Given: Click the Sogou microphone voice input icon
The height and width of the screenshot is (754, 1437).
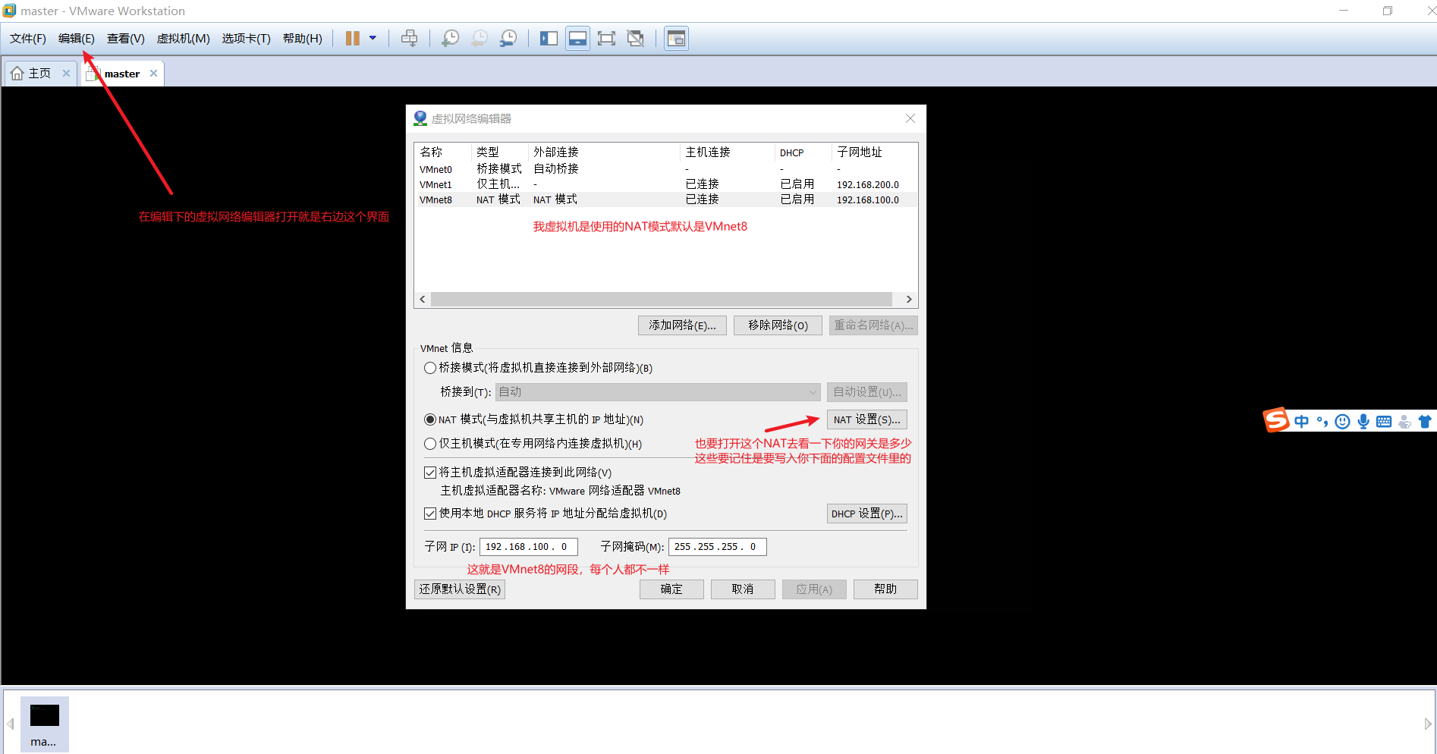Looking at the screenshot, I should [x=1363, y=422].
